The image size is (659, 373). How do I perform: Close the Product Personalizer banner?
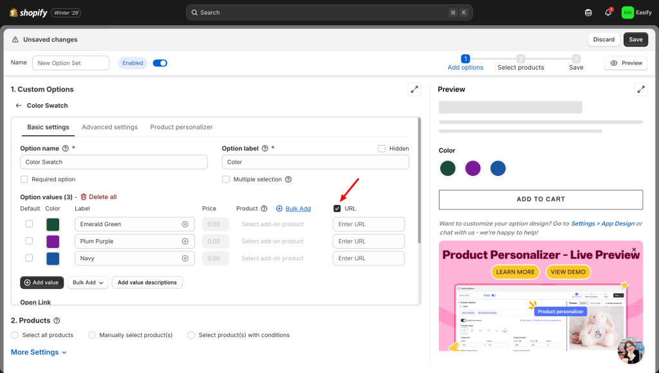coord(634,249)
